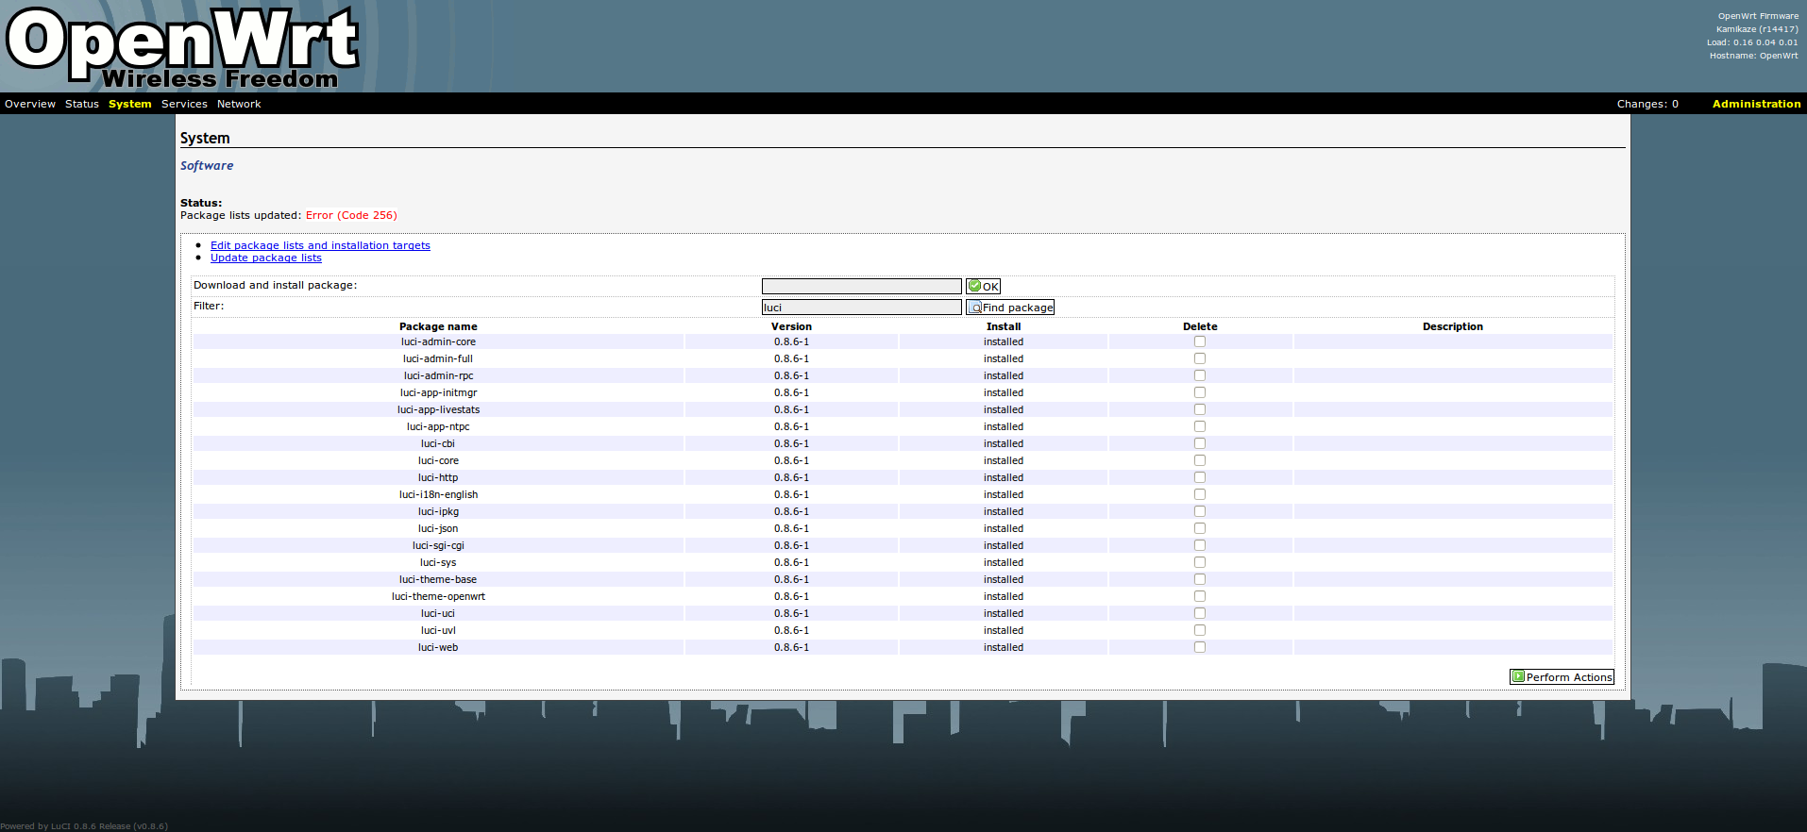Check Delete for luci-cbi
The image size is (1807, 832).
coord(1200,443)
